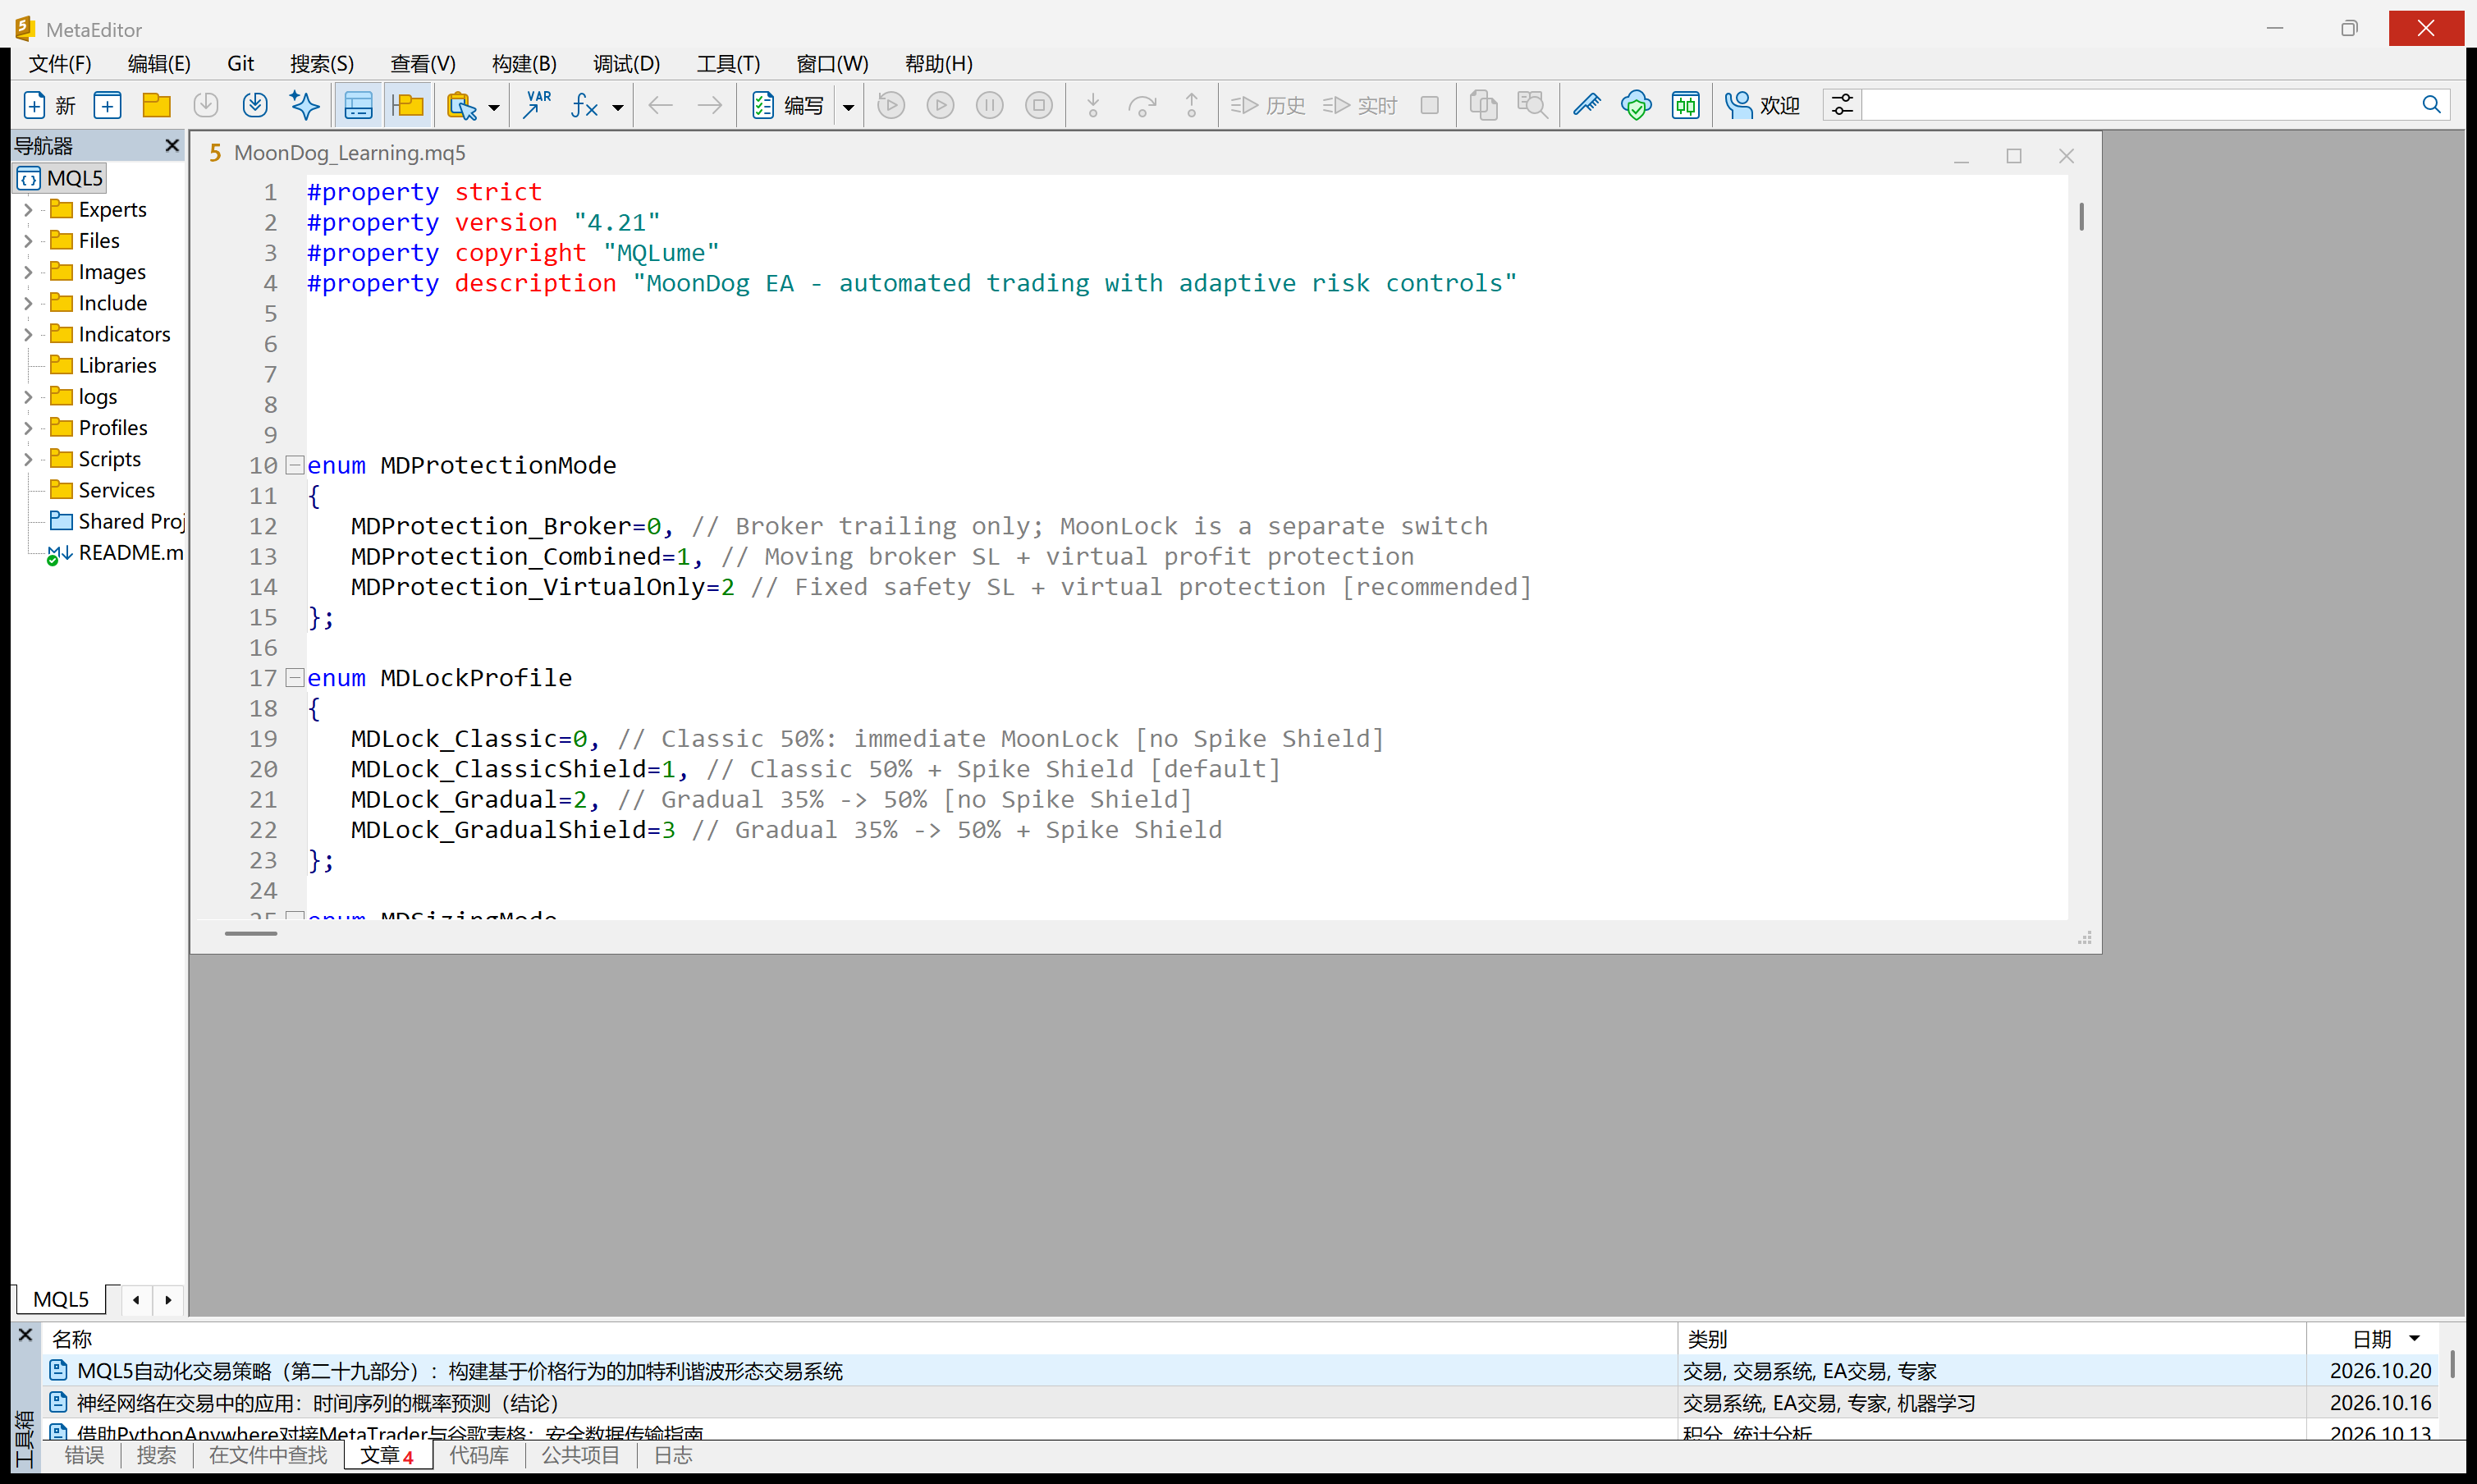Image resolution: width=2477 pixels, height=1484 pixels.
Task: Expand the Experts folder
Action: click(x=28, y=210)
